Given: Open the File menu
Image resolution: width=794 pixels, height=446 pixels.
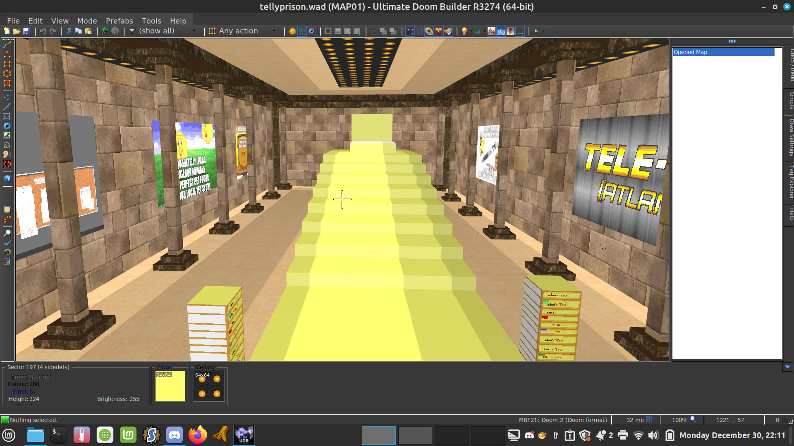Looking at the screenshot, I should tap(13, 21).
